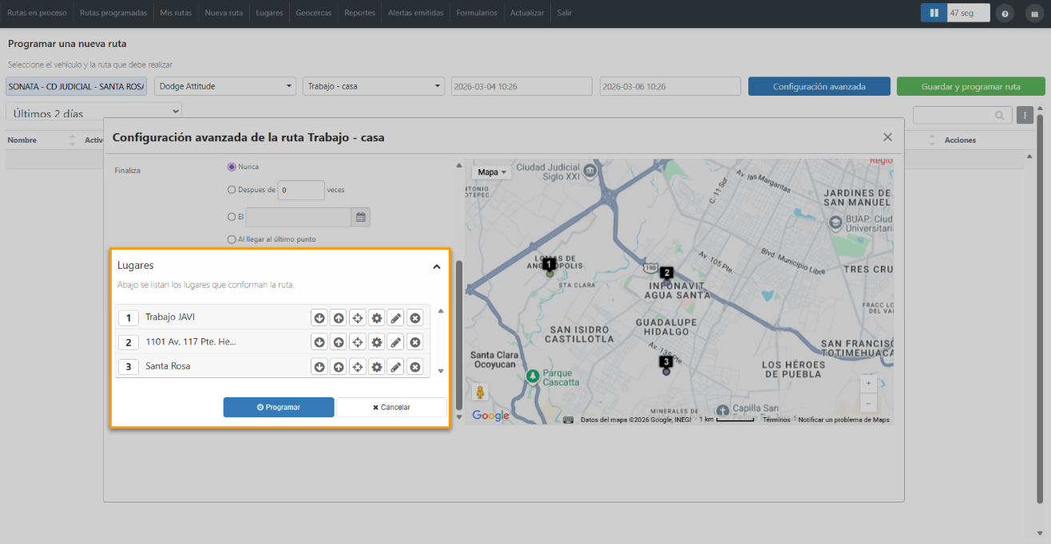
Task: Edit Santa Rosa using the pencil icon
Action: 396,367
